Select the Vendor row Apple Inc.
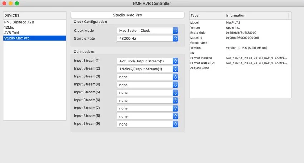 coord(240,28)
